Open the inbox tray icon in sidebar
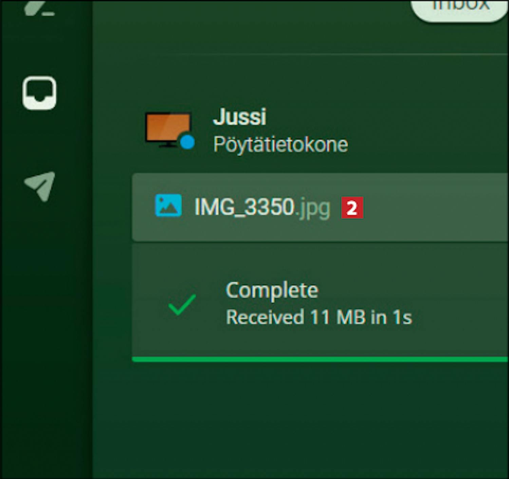The width and height of the screenshot is (509, 479). tap(39, 93)
